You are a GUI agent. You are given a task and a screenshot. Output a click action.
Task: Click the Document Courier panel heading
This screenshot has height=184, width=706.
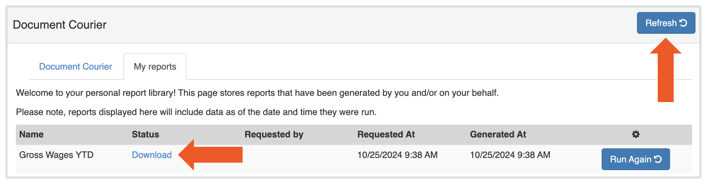pyautogui.click(x=60, y=25)
